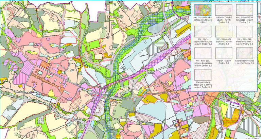Click the "HV - Kon. uspořádání krajiny" caption

tap(203, 41)
